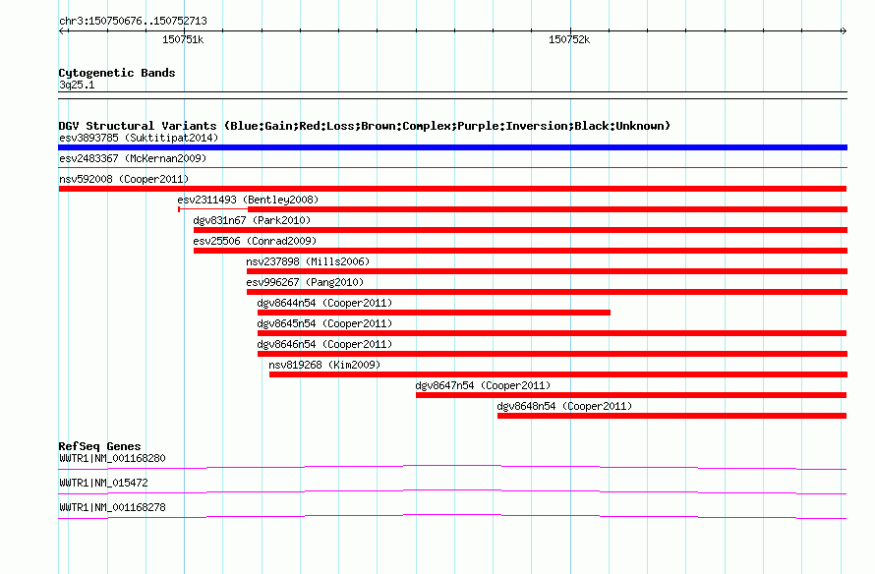The image size is (875, 574).
Task: Open WWTR1|NM_001168278 gene label
Action: click(x=112, y=507)
